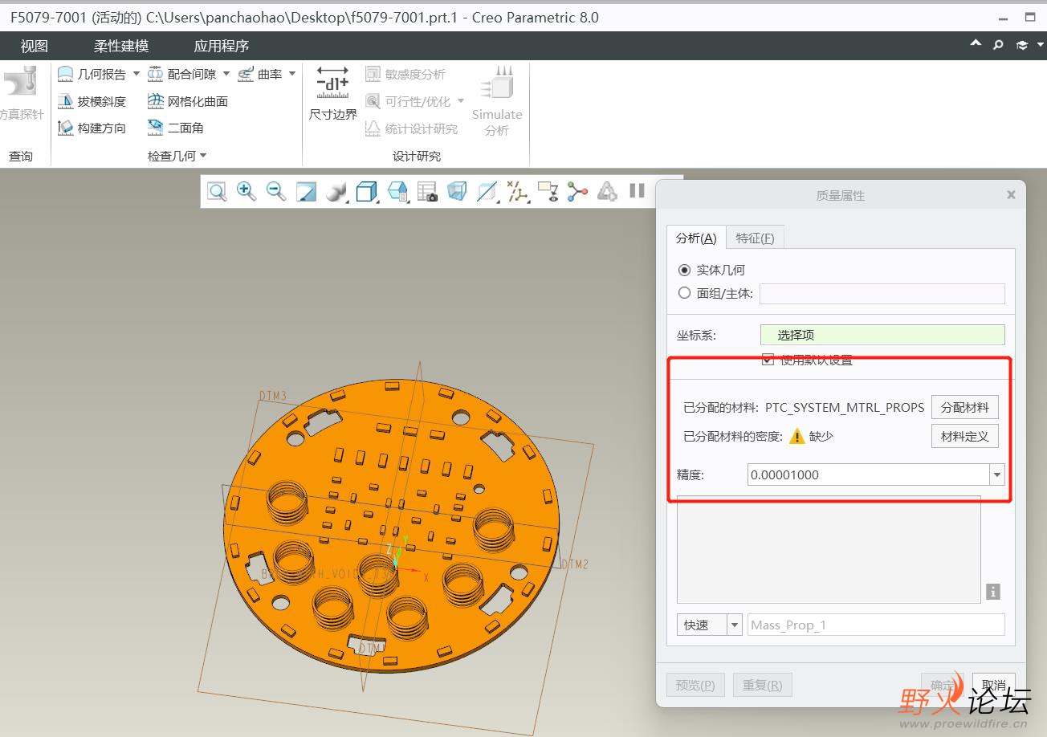Image resolution: width=1047 pixels, height=737 pixels.
Task: Click the search icon in title area
Action: click(998, 45)
